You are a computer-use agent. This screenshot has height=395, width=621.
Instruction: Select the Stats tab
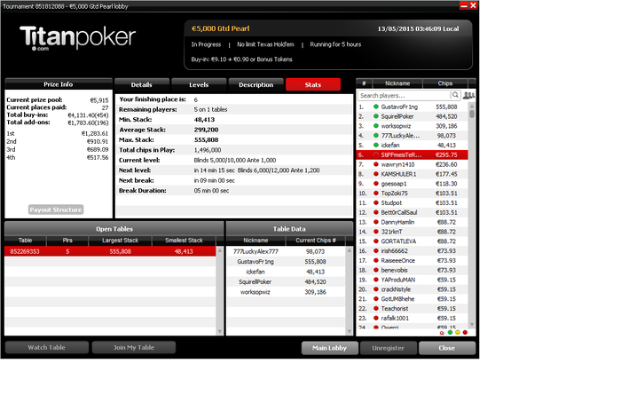coord(313,85)
